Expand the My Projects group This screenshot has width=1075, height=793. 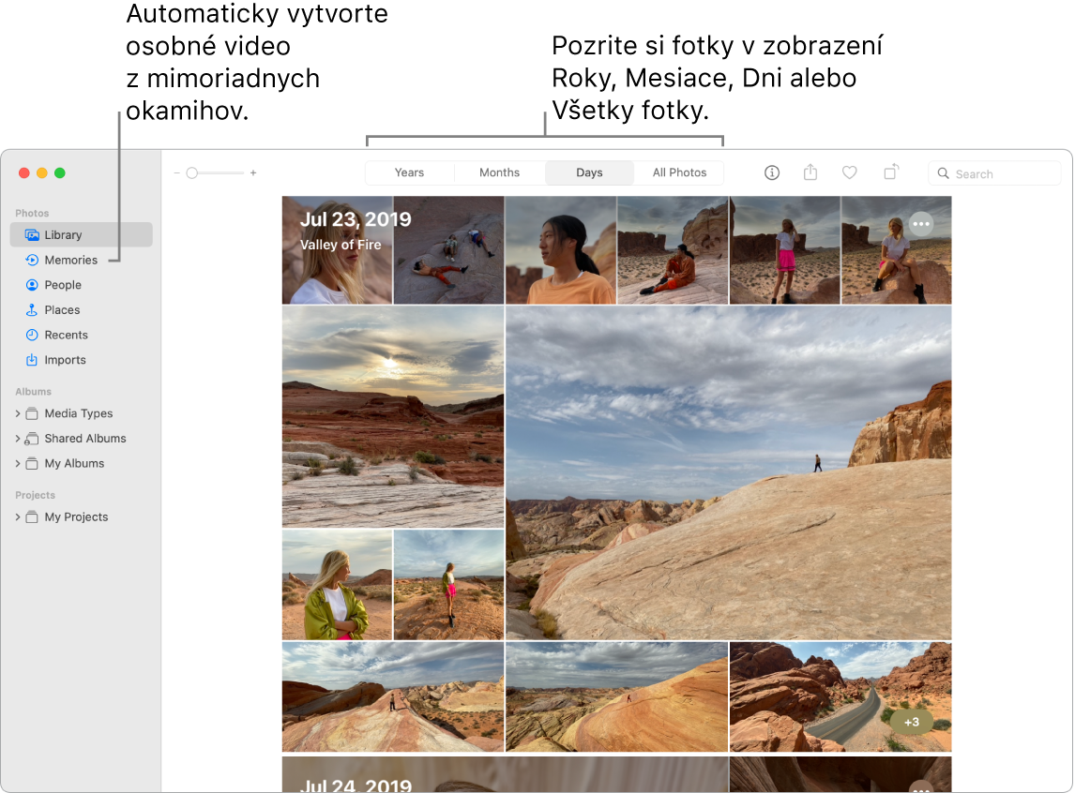pyautogui.click(x=18, y=517)
